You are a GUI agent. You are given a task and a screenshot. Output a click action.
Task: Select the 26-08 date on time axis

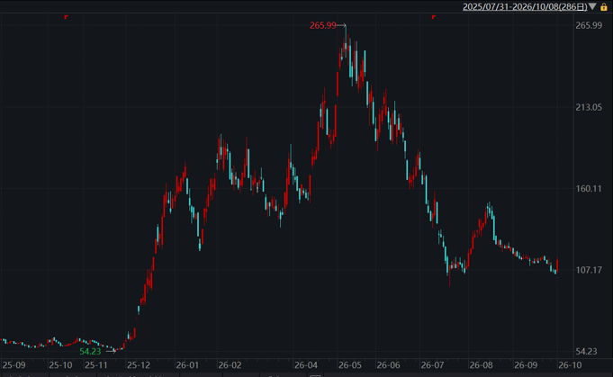click(x=481, y=365)
